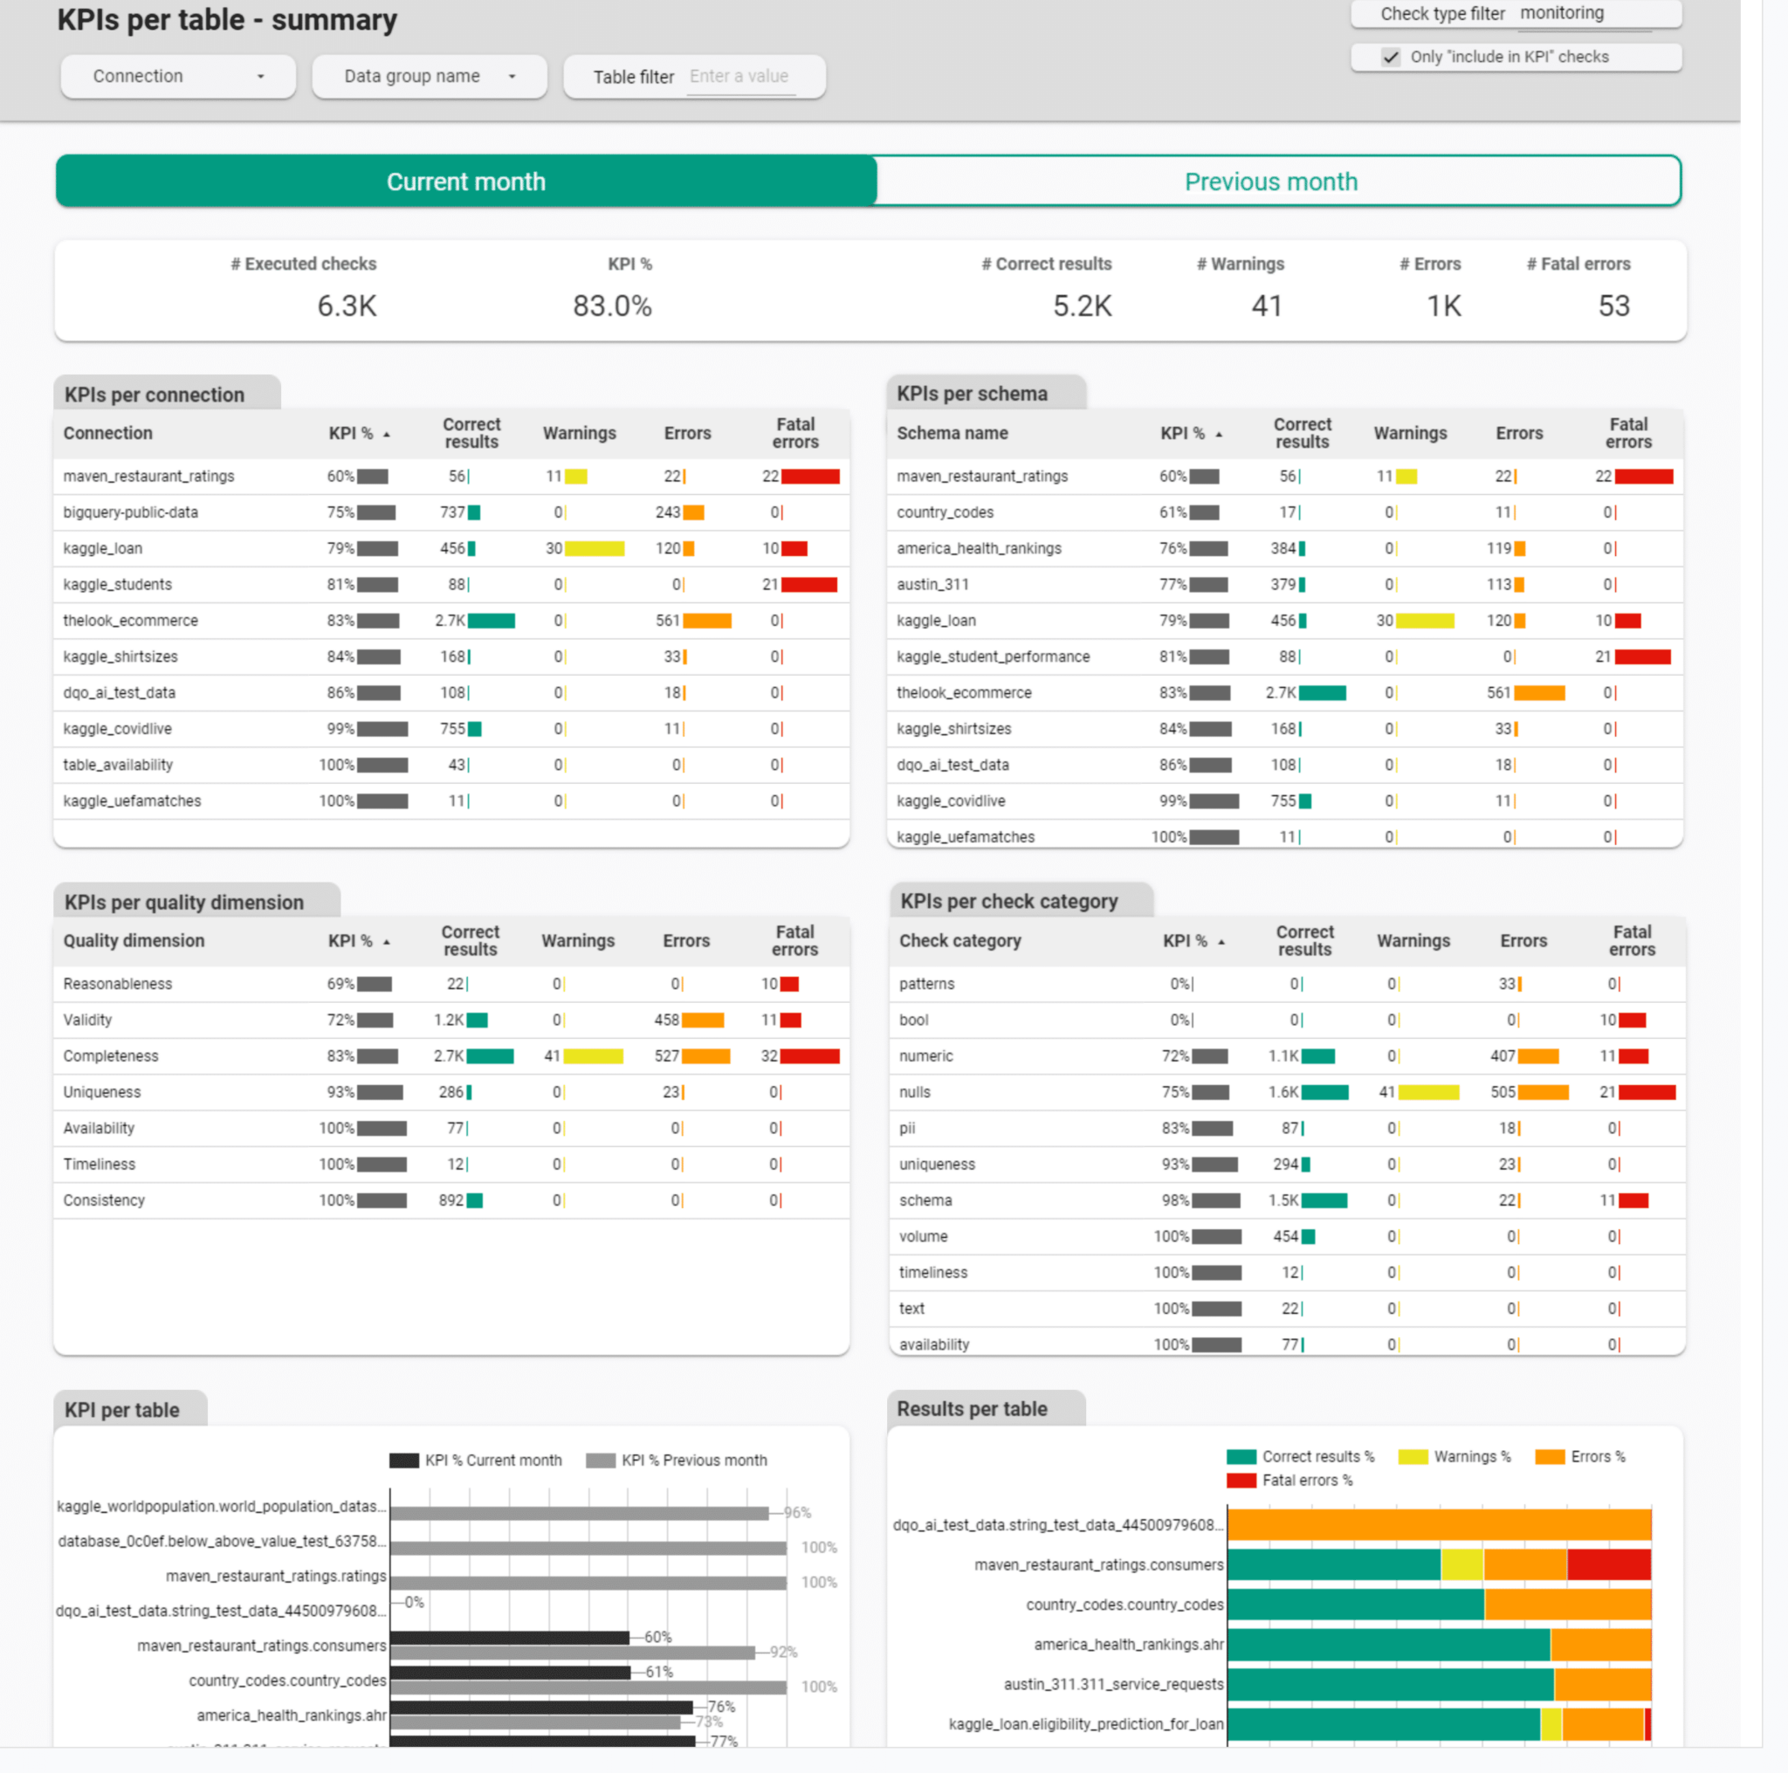Click the KPI % Current month legend swatch
1788x1773 pixels.
pyautogui.click(x=403, y=1460)
